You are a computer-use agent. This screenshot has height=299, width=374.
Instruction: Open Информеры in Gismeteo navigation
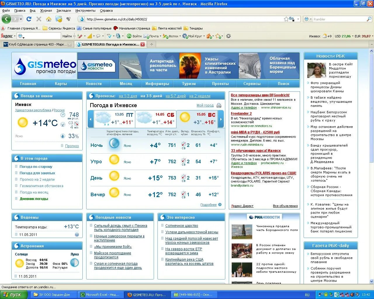coord(157,84)
